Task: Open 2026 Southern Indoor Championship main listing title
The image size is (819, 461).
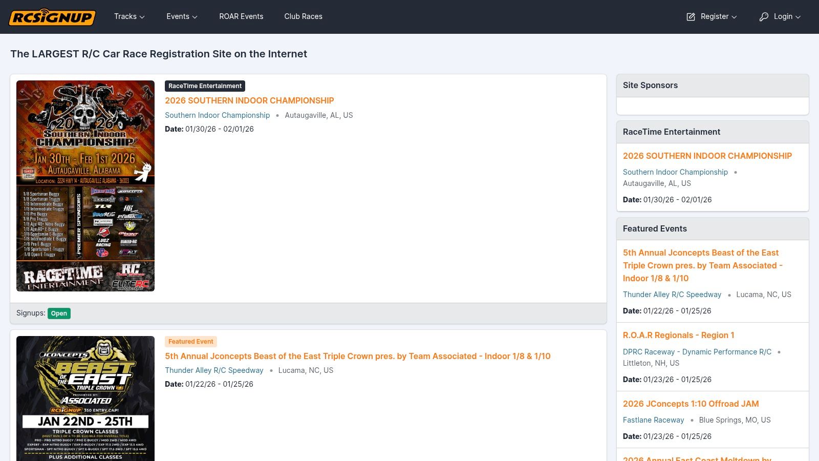Action: [249, 100]
